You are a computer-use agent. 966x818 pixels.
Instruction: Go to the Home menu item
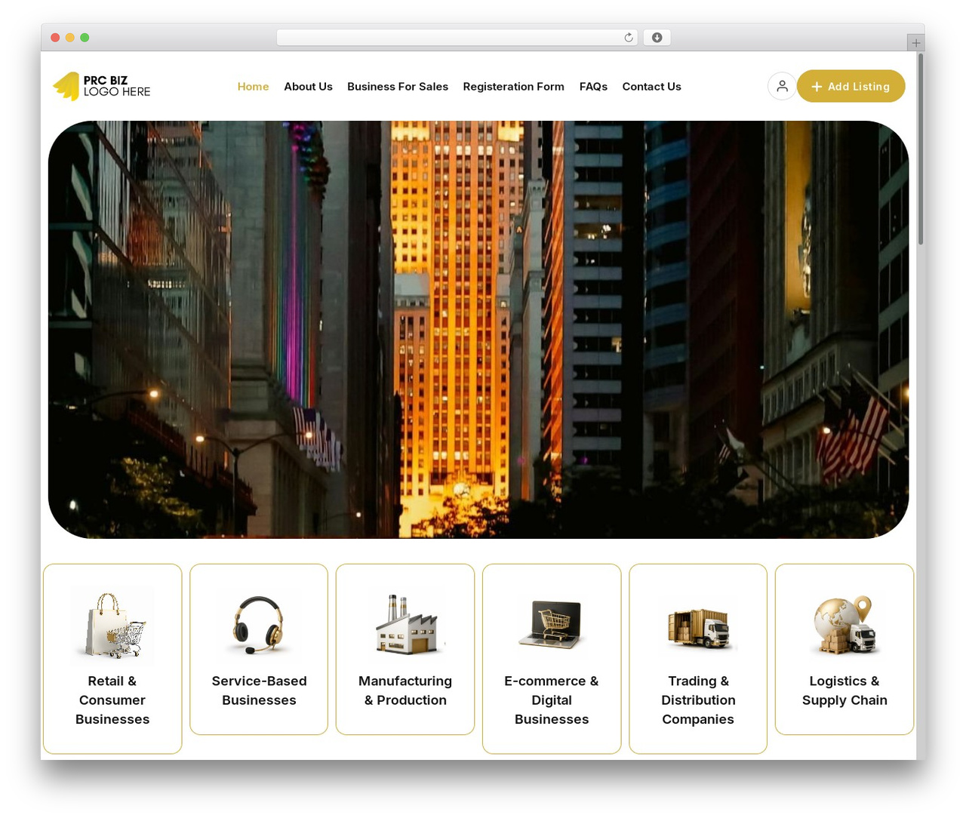pos(254,87)
